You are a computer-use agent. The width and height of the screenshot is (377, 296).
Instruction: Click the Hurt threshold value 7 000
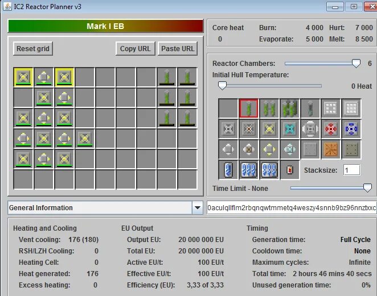tap(364, 28)
